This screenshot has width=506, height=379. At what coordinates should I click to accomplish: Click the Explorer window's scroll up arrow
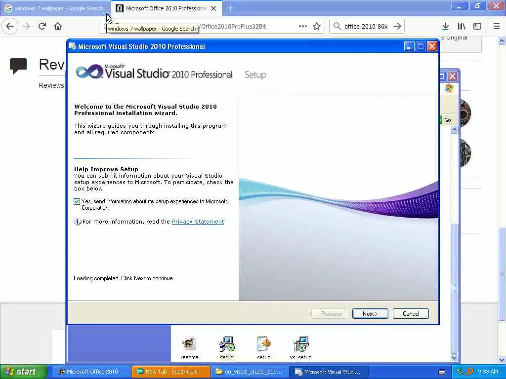coord(454,130)
